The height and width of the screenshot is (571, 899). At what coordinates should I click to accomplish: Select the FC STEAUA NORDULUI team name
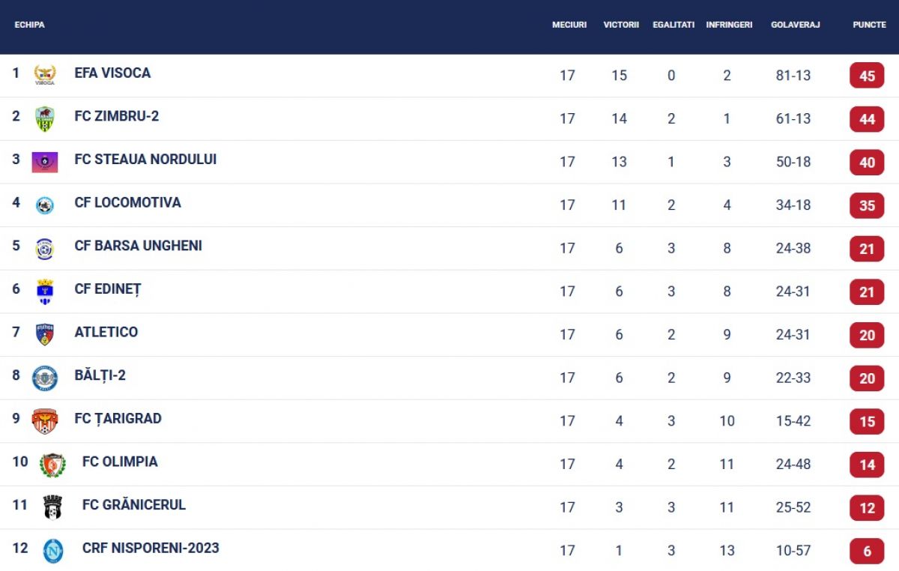145,160
